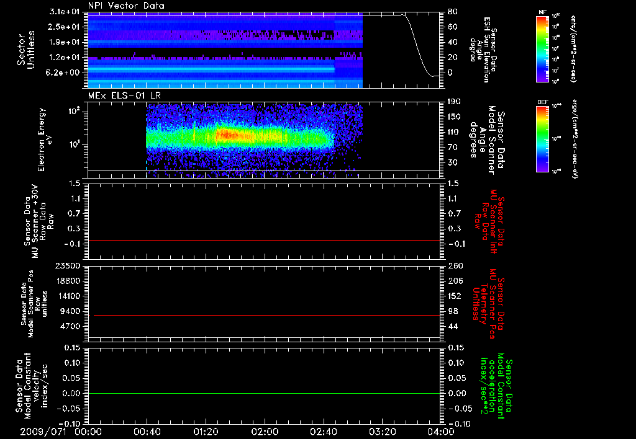Click the '02:40' time tick label
This screenshot has height=439, width=636.
[x=323, y=432]
